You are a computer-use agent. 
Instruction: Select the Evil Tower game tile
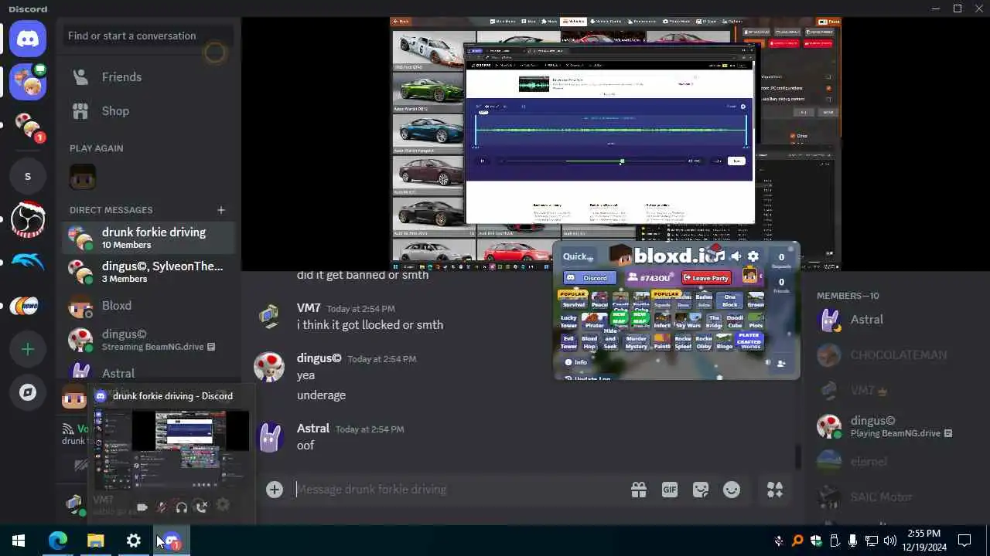coord(569,342)
